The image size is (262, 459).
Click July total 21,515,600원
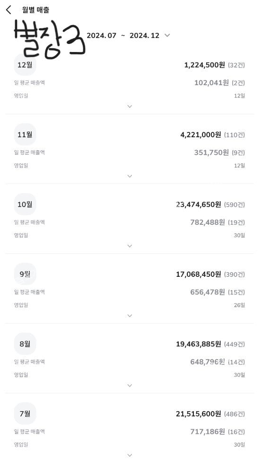tap(199, 414)
